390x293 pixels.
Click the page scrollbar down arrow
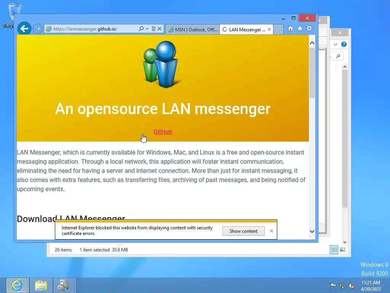[x=312, y=232]
